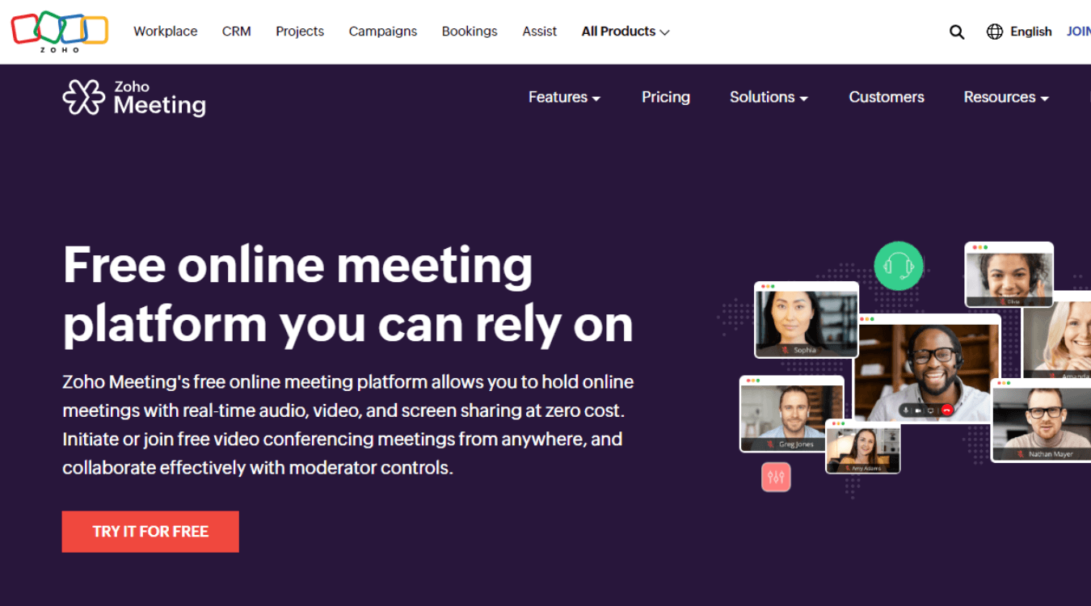Click Amy Adams's video thumbnail
The width and height of the screenshot is (1091, 606).
tap(862, 447)
